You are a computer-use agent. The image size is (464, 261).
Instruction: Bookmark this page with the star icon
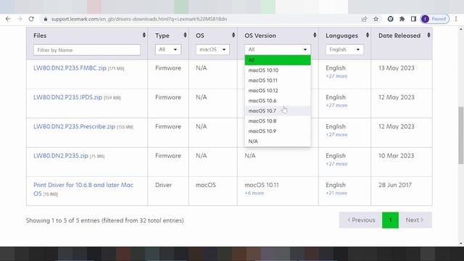click(x=376, y=19)
